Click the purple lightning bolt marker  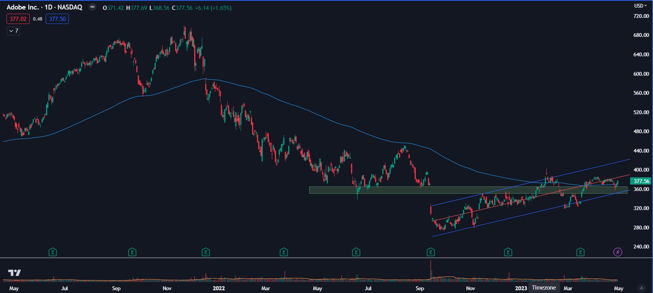618,252
